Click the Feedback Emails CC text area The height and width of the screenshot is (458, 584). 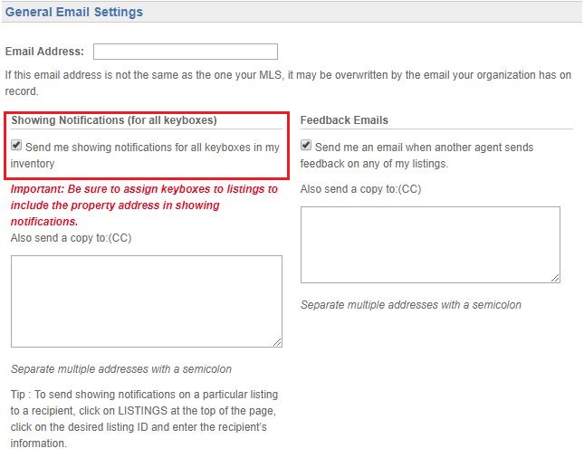click(x=430, y=244)
